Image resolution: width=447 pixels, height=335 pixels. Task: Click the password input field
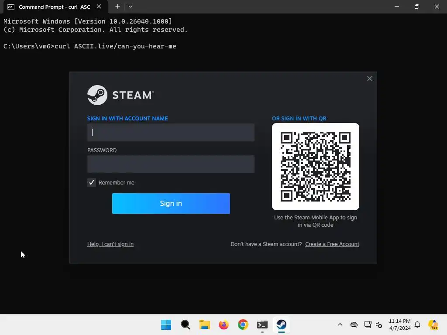(171, 164)
